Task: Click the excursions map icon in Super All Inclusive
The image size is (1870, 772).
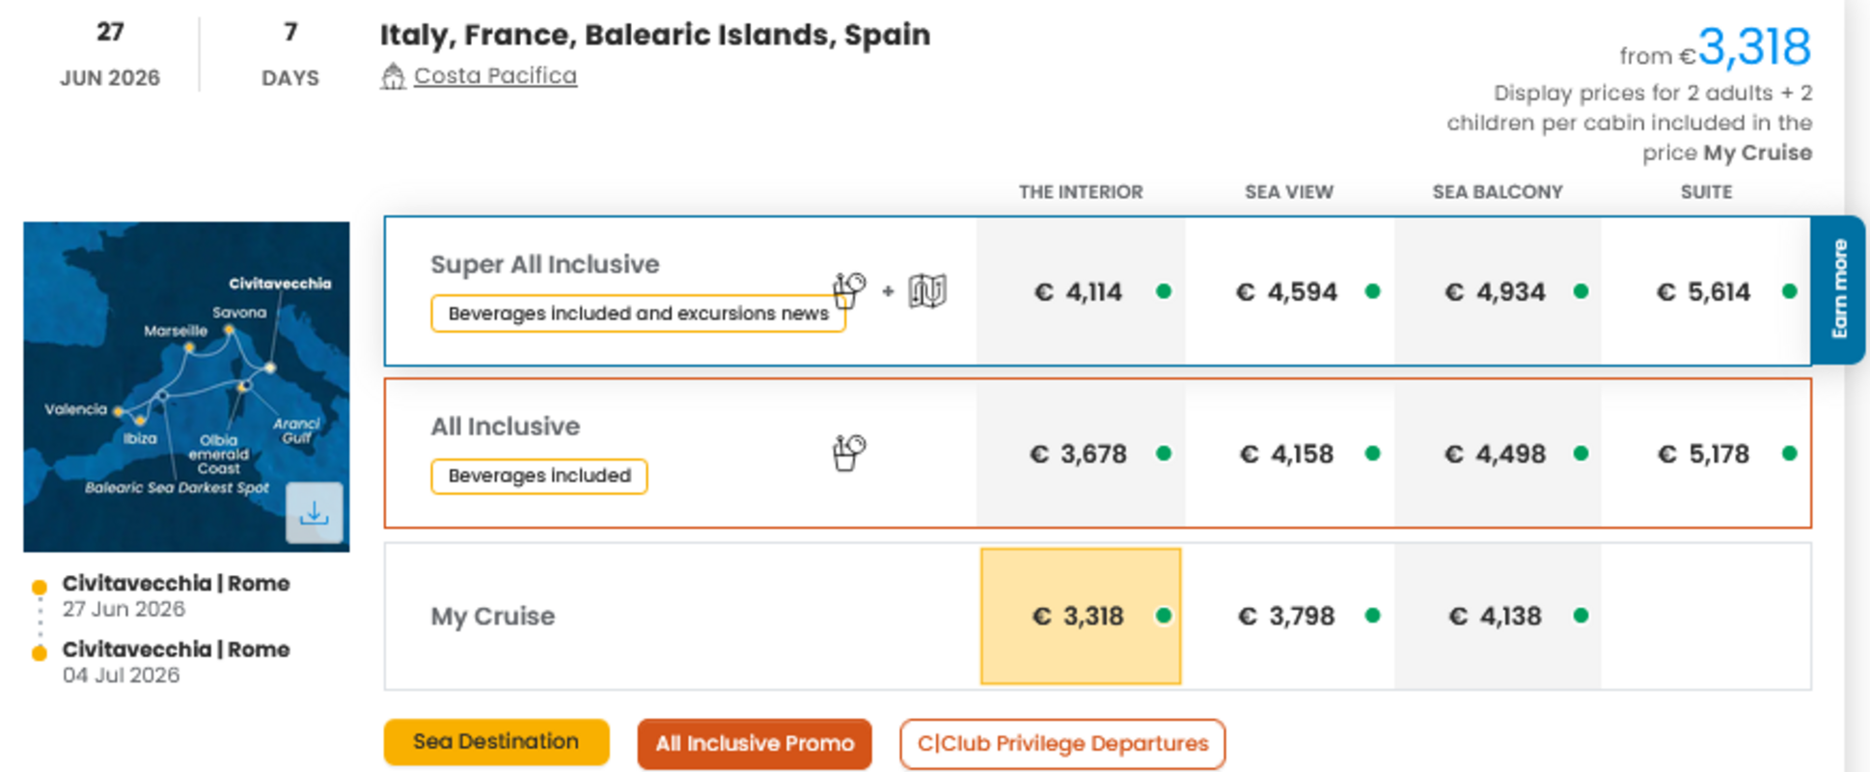Action: point(927,290)
